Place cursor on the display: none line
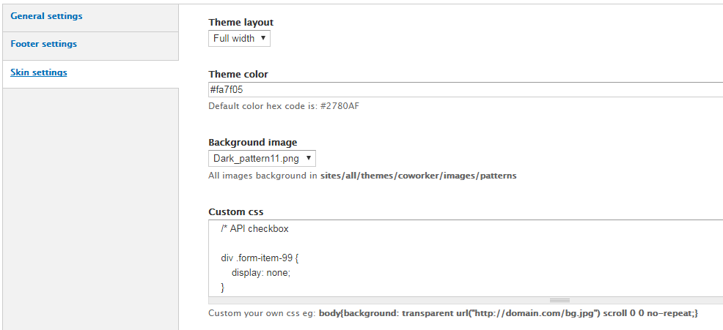 (261, 272)
